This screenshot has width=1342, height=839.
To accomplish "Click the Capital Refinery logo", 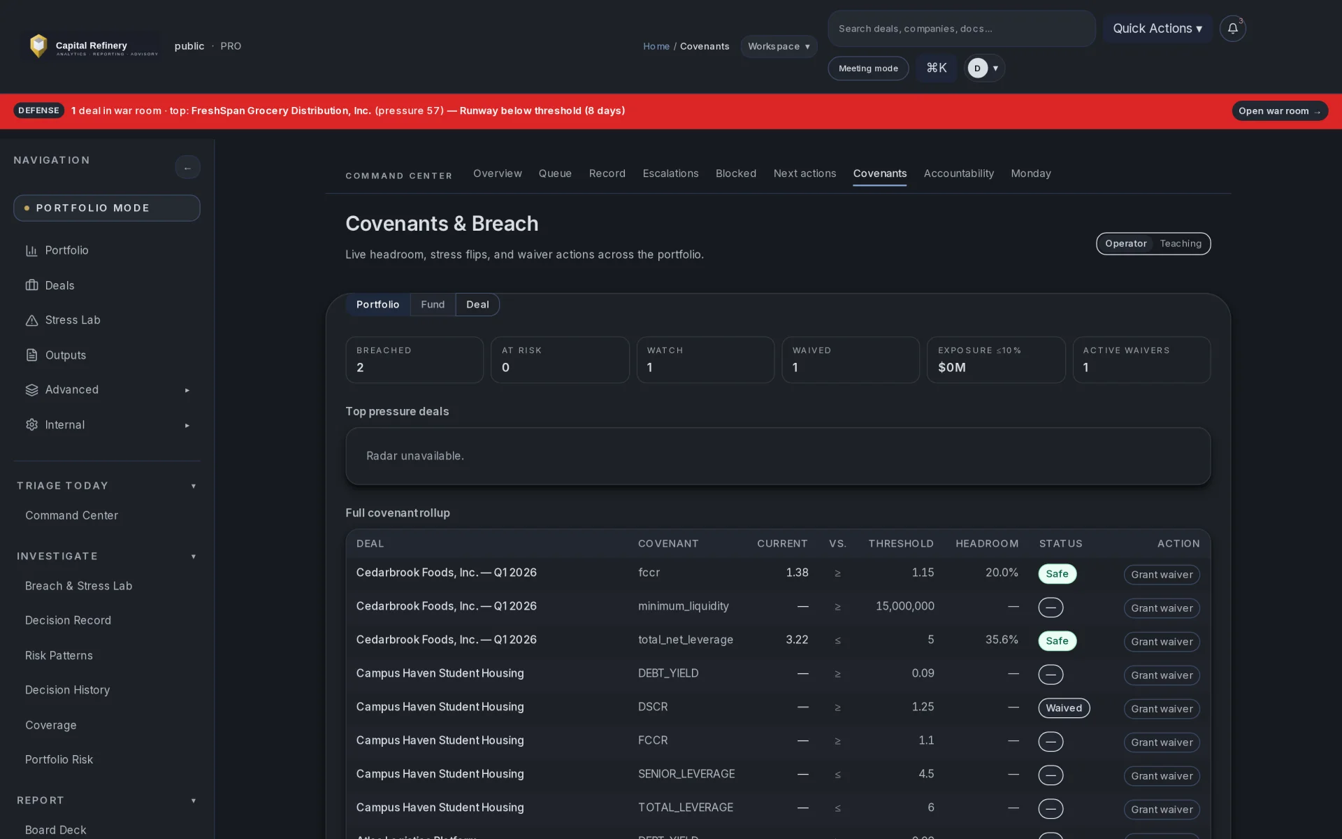I will click(93, 46).
